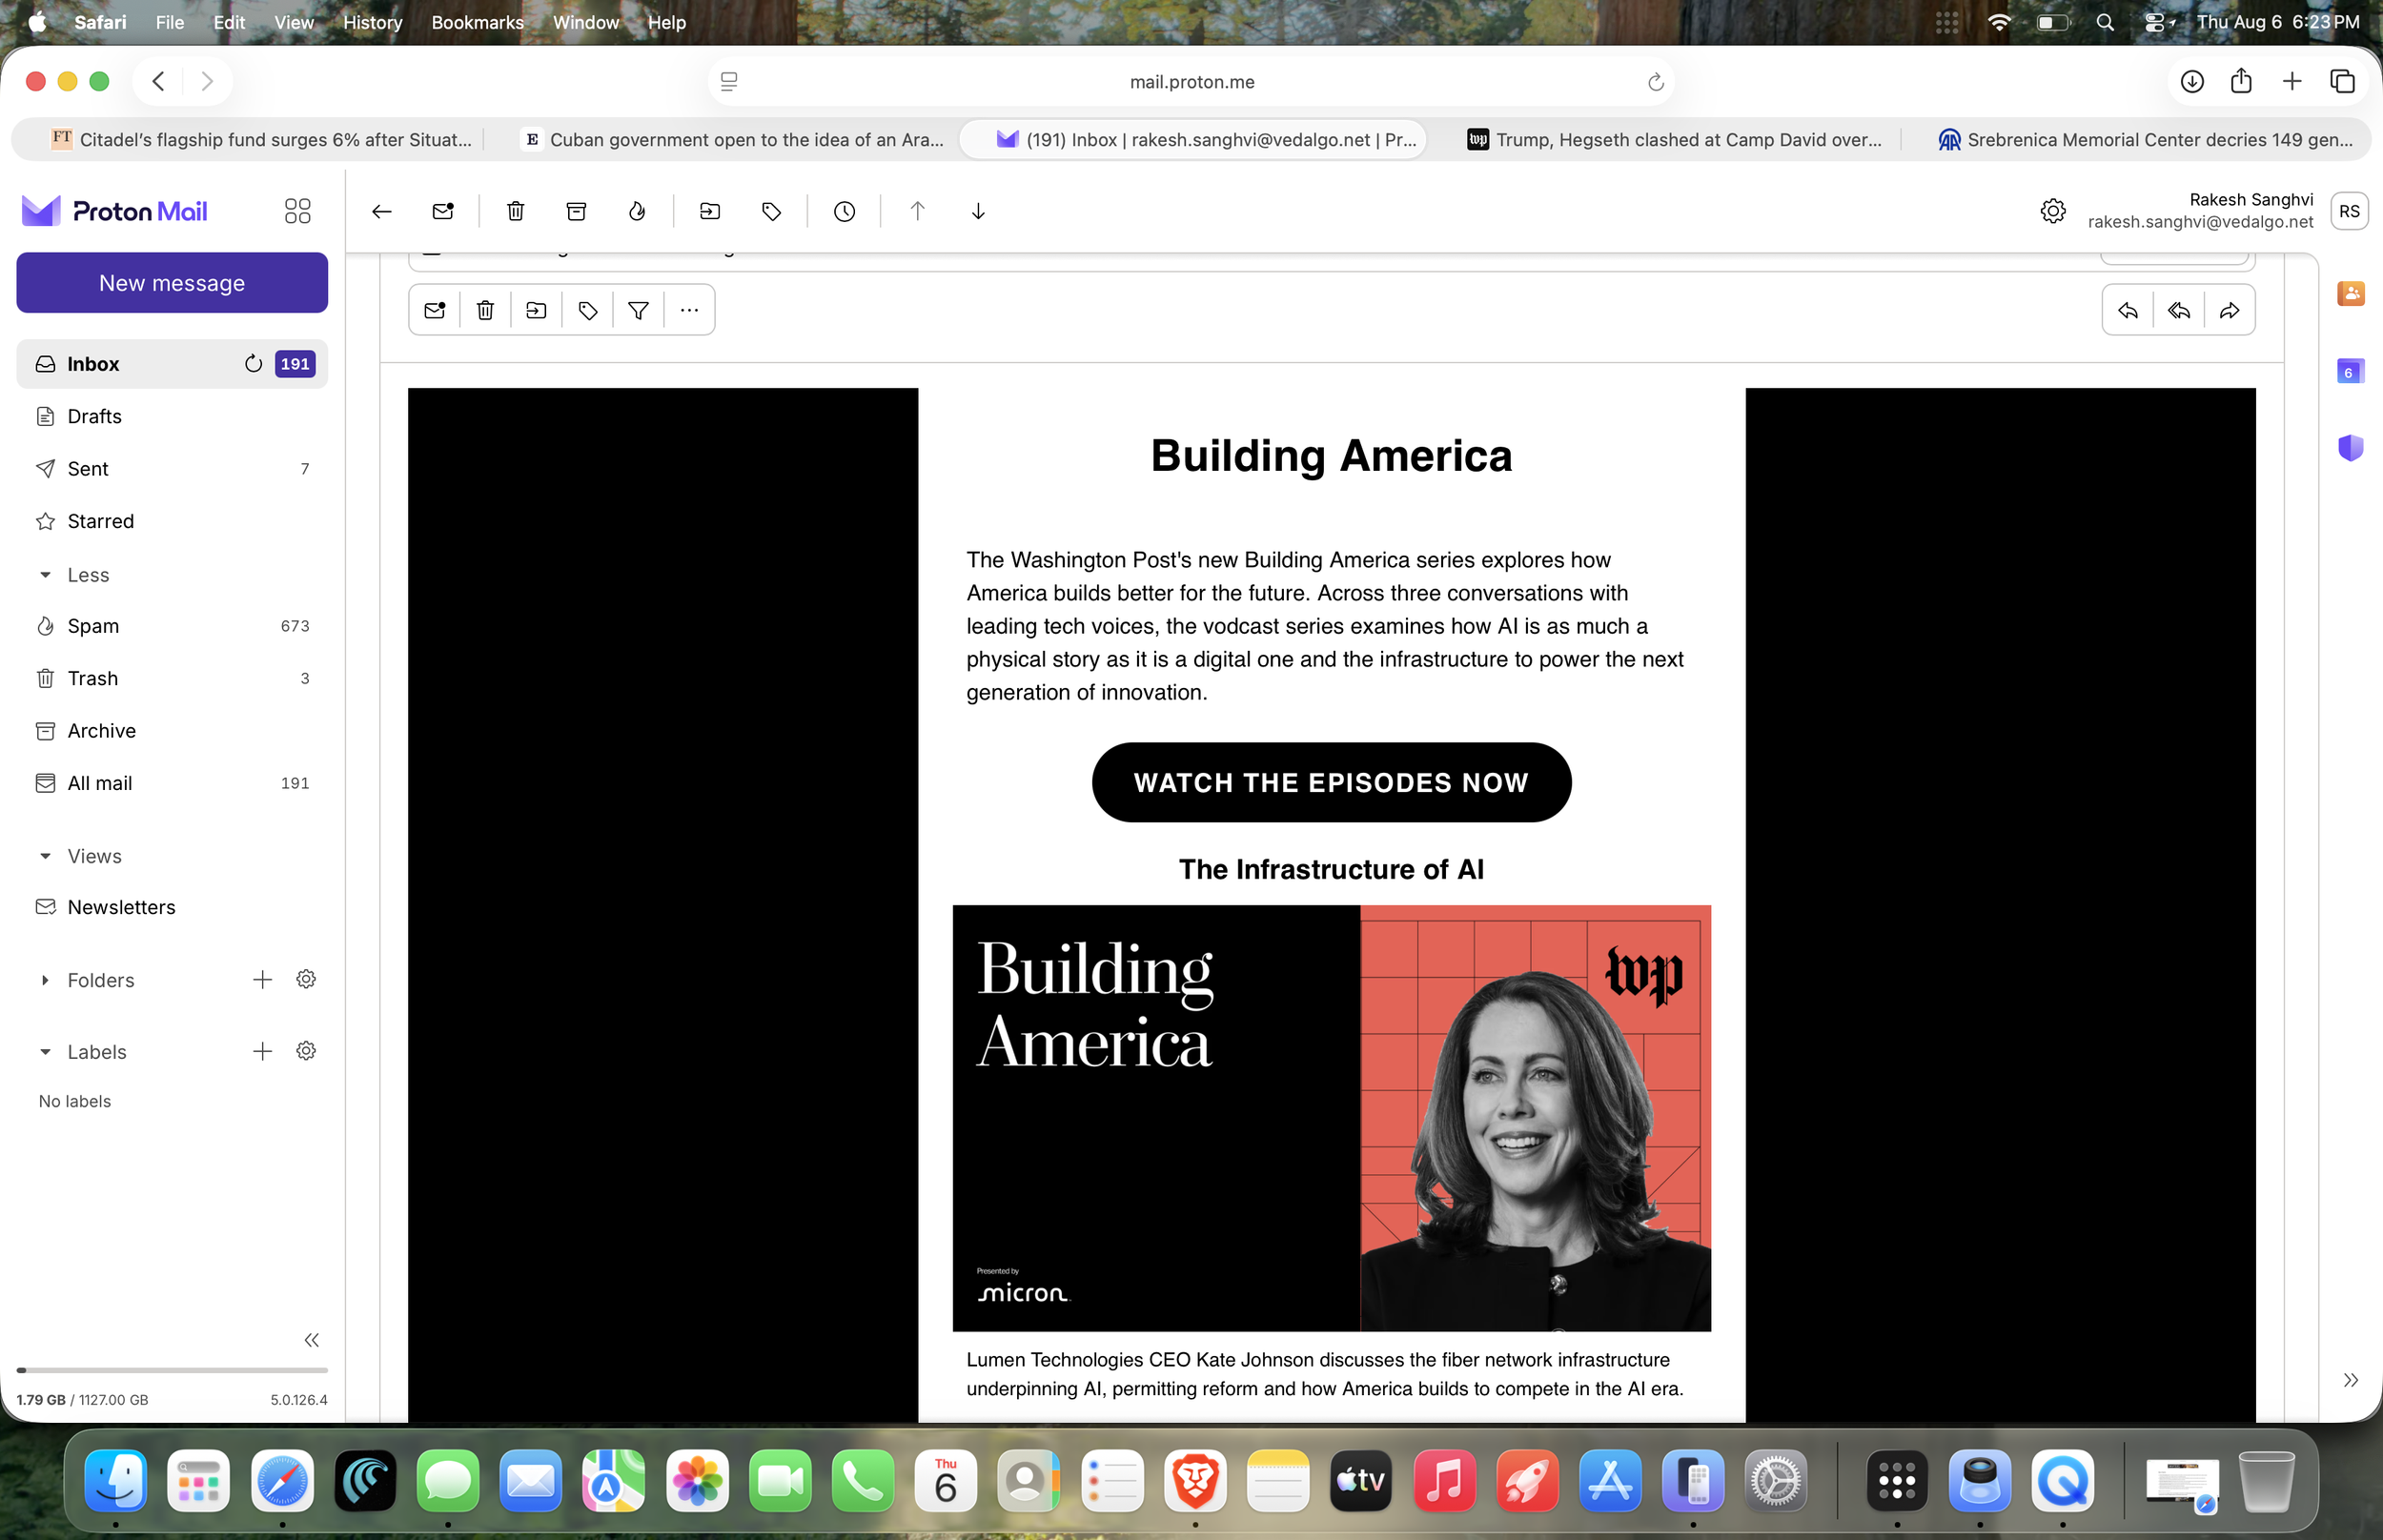This screenshot has height=1540, width=2383.
Task: Go to the next conversation down arrow
Action: coord(978,211)
